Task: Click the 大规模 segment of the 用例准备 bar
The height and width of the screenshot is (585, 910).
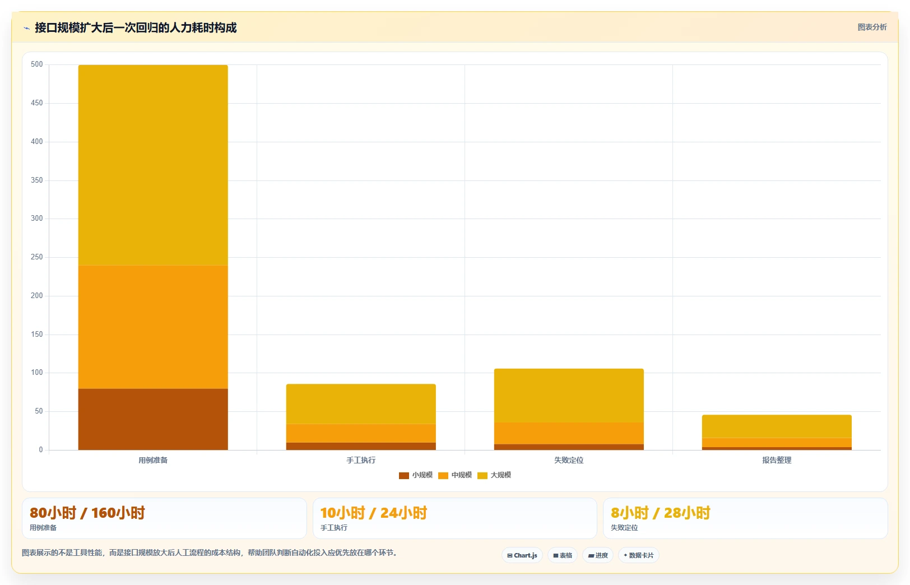Action: pos(153,165)
